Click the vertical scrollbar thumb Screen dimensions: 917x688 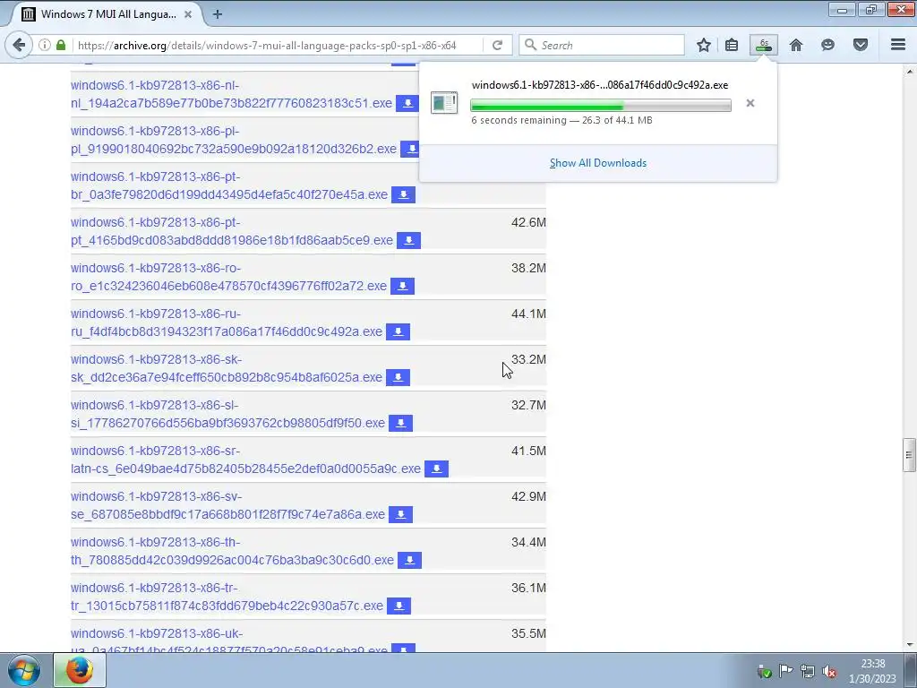(x=909, y=455)
